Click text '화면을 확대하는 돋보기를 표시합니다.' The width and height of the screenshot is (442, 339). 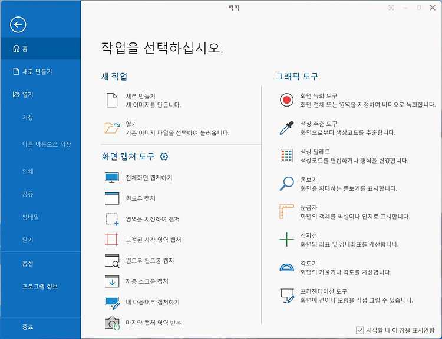348,188
